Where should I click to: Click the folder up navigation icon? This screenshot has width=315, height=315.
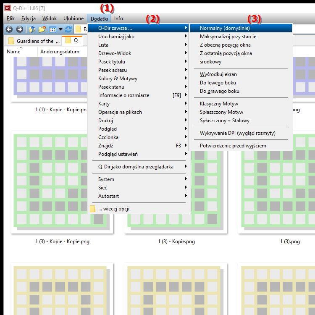(32, 29)
